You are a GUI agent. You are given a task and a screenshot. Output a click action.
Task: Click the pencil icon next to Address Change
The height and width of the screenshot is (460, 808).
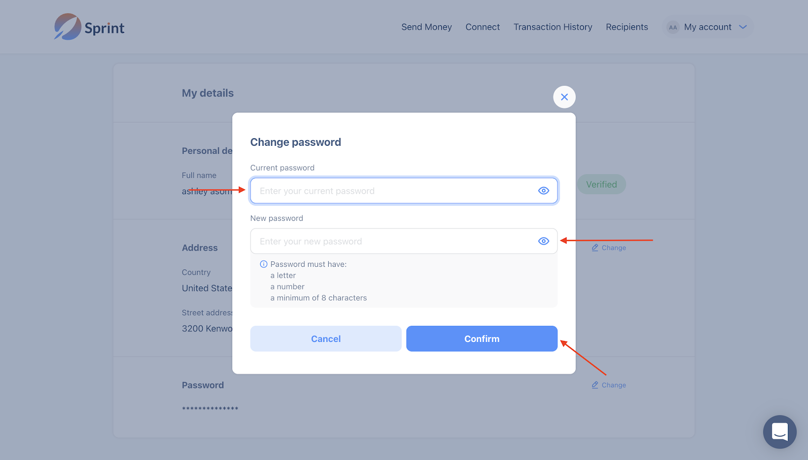tap(595, 248)
